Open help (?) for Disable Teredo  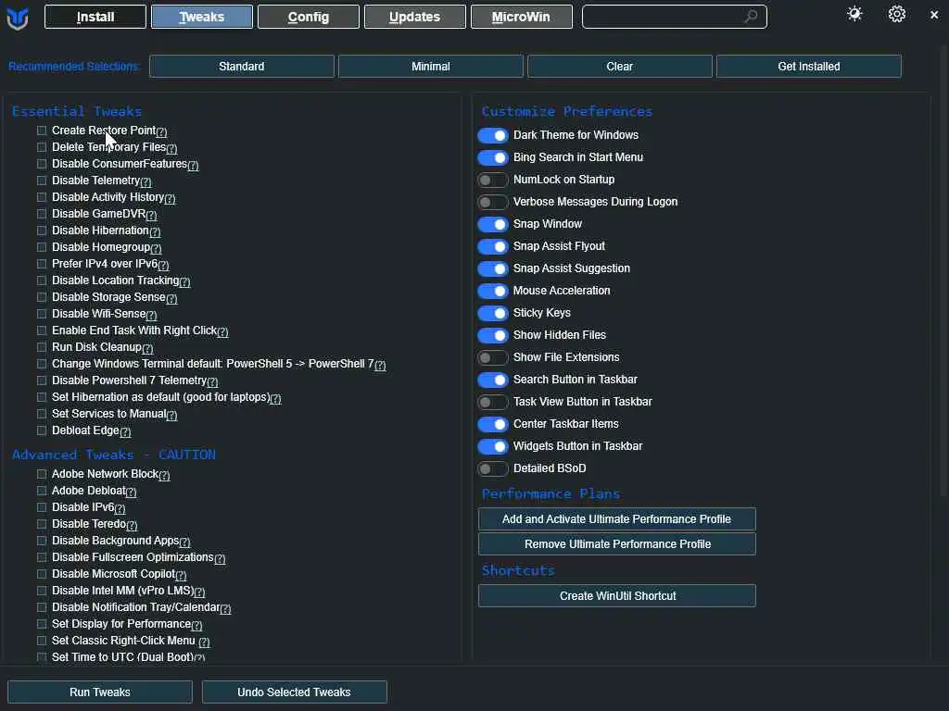(x=132, y=526)
